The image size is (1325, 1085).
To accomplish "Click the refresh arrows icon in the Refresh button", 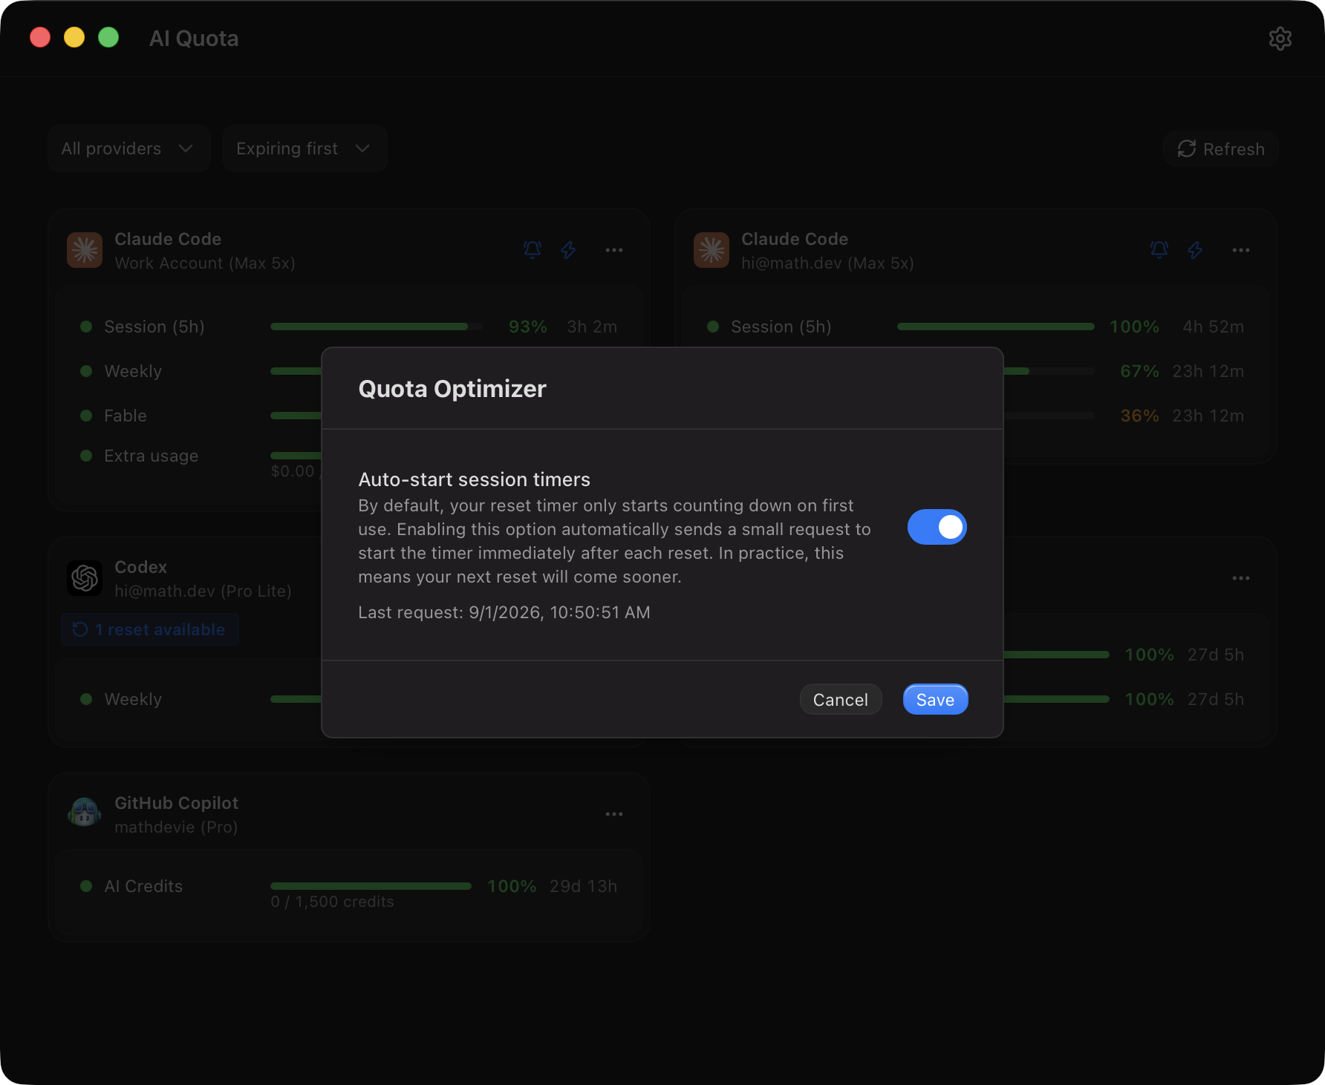I will [1187, 148].
